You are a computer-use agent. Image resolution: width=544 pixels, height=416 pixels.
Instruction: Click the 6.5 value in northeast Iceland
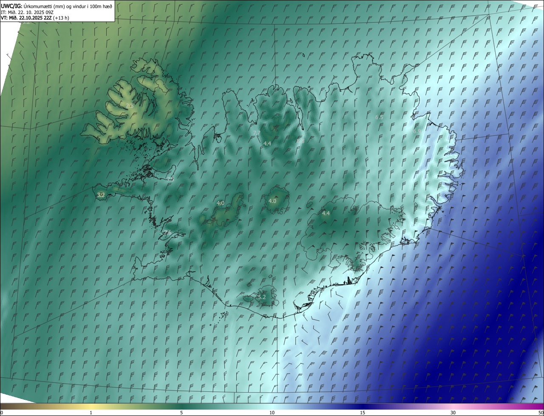(380, 117)
